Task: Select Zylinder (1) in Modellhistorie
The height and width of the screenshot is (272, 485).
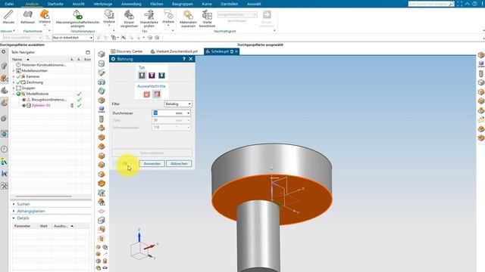Action: (x=41, y=106)
